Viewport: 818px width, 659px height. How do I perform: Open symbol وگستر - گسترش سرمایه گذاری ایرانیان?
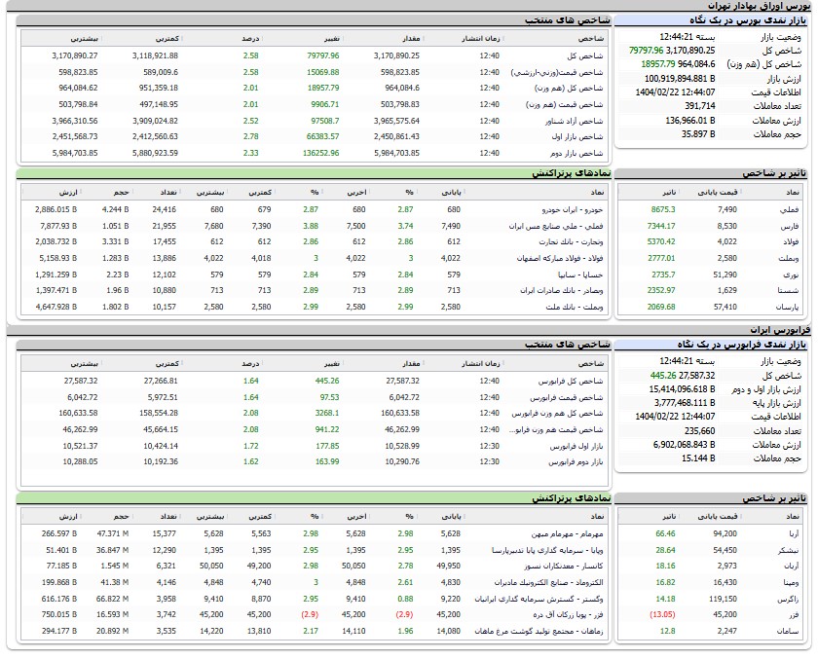539,599
